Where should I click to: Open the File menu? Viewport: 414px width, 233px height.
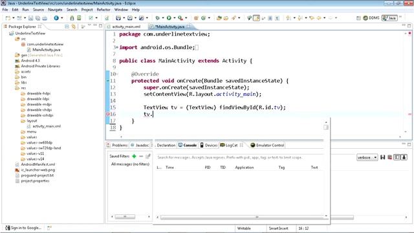(5, 10)
